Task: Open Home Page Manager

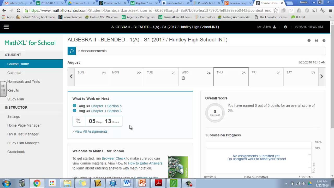Action: pos(24,125)
